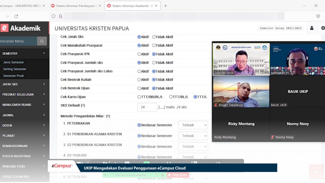Set Cek Prasyarat Jumlah sks to Tidak Aktif

click(154, 63)
